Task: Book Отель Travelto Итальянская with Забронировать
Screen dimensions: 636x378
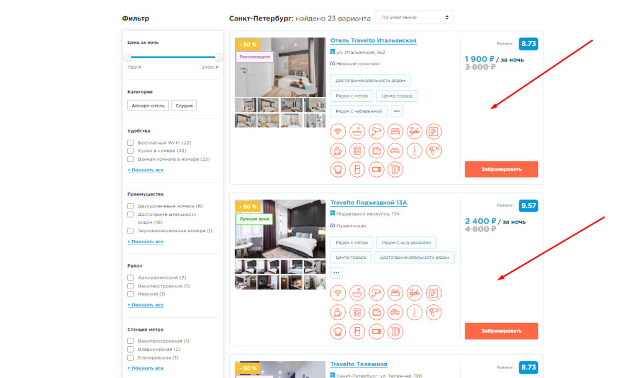Action: [x=501, y=169]
